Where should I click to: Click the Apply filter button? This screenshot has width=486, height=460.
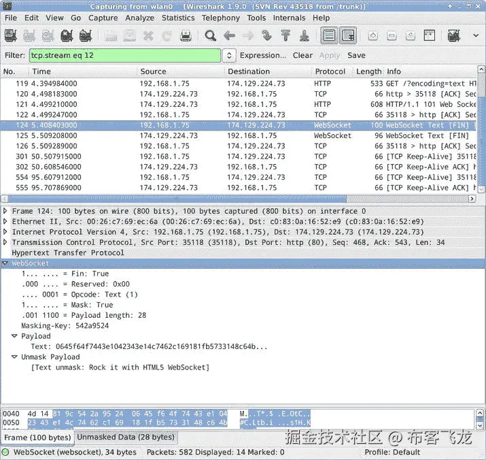click(330, 55)
